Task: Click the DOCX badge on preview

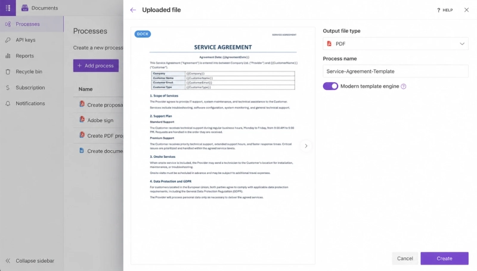Action: 143,34
